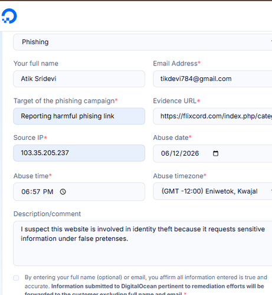Click the affirmation text about forwarded information
Image resolution: width=272 pixels, height=295 pixels.
[x=146, y=286]
